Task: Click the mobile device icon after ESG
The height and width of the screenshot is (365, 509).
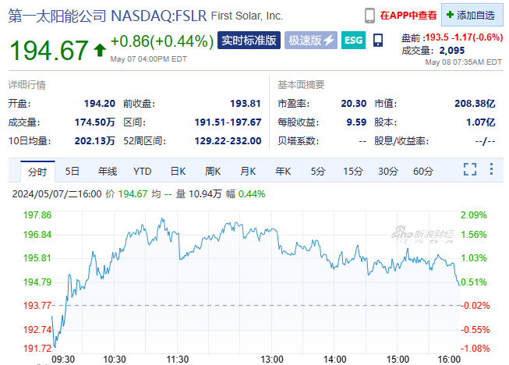Action: pyautogui.click(x=378, y=41)
